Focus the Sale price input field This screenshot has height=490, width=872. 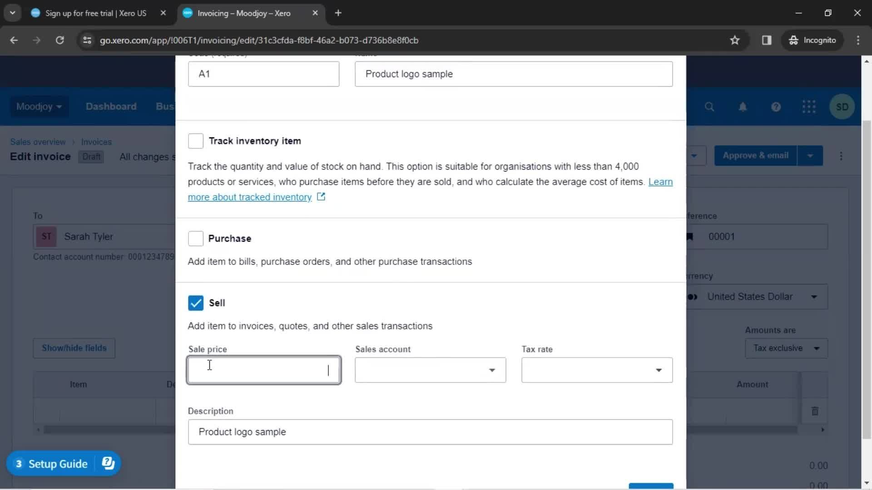click(x=264, y=370)
